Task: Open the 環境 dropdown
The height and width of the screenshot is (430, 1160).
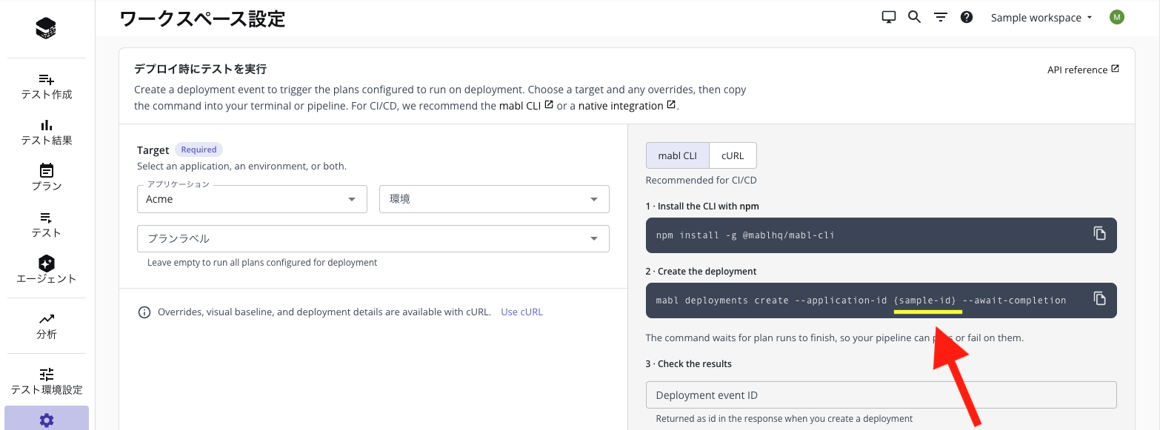Action: tap(494, 199)
